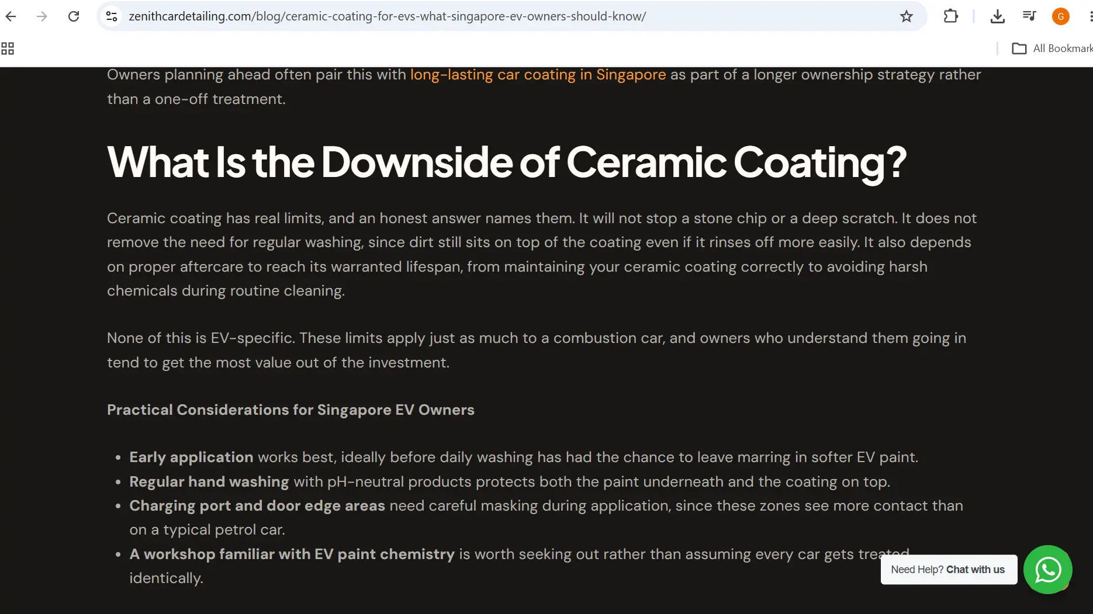Click the green WhatsApp chat icon

click(1048, 570)
